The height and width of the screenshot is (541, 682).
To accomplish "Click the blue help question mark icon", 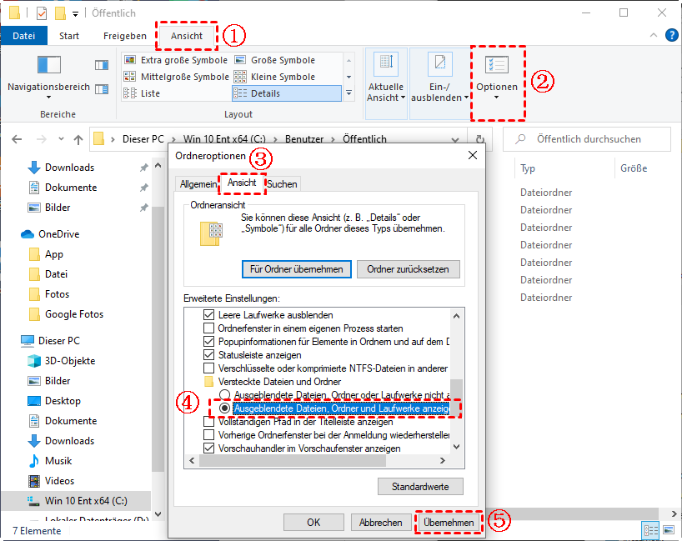I will click(671, 36).
